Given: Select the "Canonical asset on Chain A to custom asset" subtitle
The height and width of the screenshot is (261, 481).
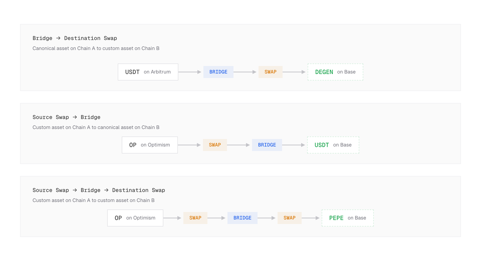Looking at the screenshot, I should pyautogui.click(x=96, y=48).
